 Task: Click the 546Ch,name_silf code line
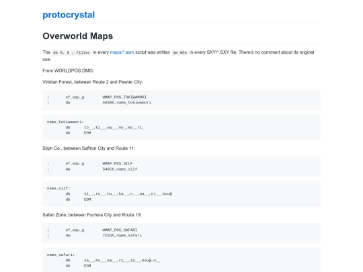pyautogui.click(x=120, y=169)
